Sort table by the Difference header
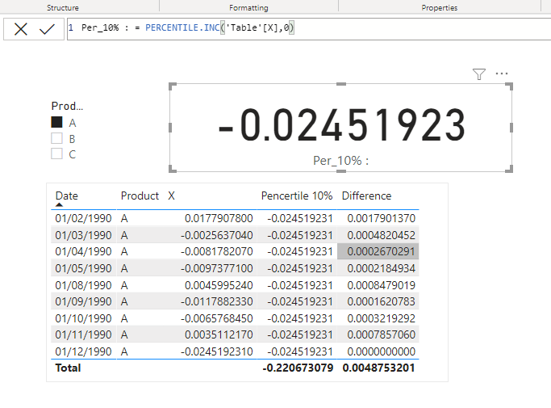The height and width of the screenshot is (408, 551). (366, 196)
